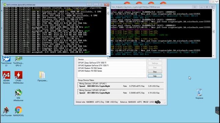Click the 851.000 H/s CryptoNight speed value

(99, 93)
